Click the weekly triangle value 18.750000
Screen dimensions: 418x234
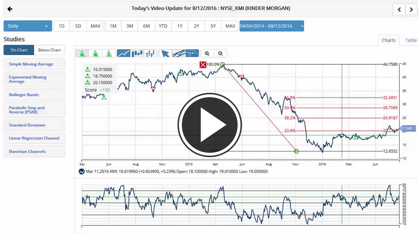tap(102, 76)
